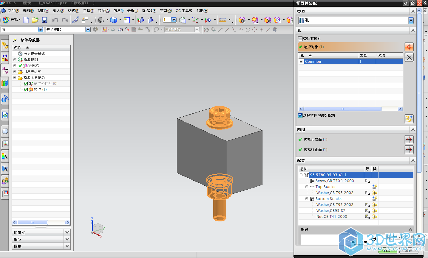Click the Measure distance ruler icon
Image resolution: width=428 pixels, height=258 pixels.
[x=223, y=20]
